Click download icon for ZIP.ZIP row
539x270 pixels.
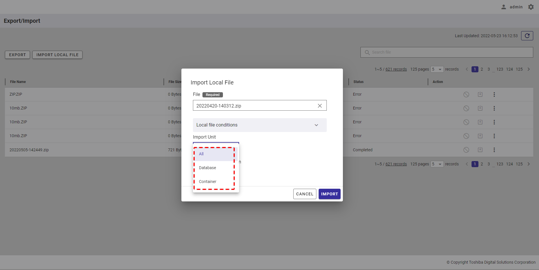pyautogui.click(x=480, y=95)
